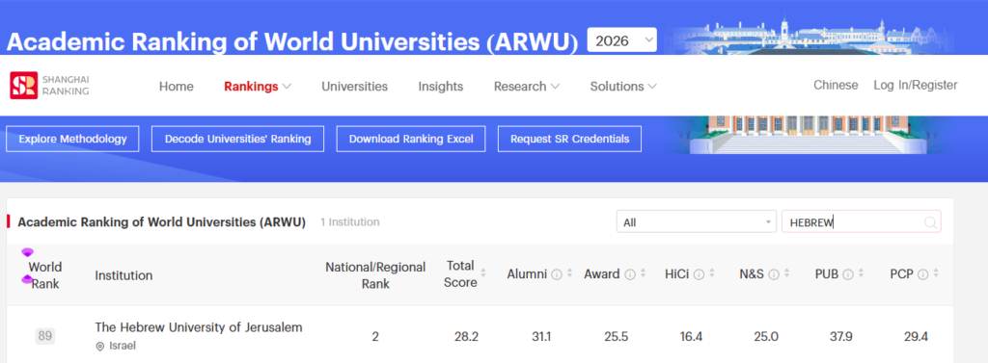Click the PCP score 29.4 cell
Viewport: 988px width, 363px height.
pos(916,337)
